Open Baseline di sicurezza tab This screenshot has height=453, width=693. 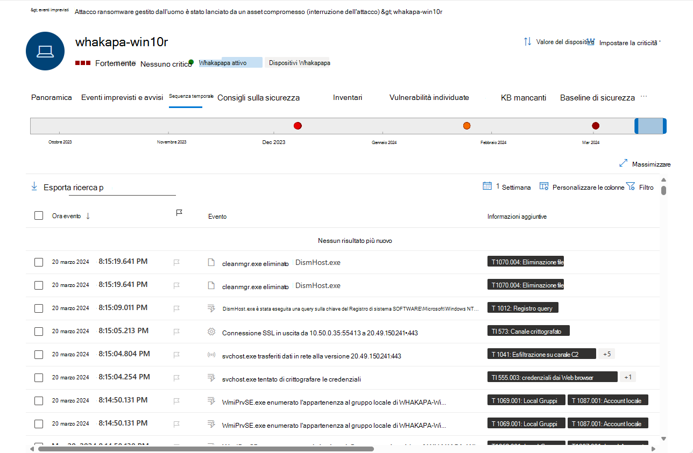[x=597, y=98]
